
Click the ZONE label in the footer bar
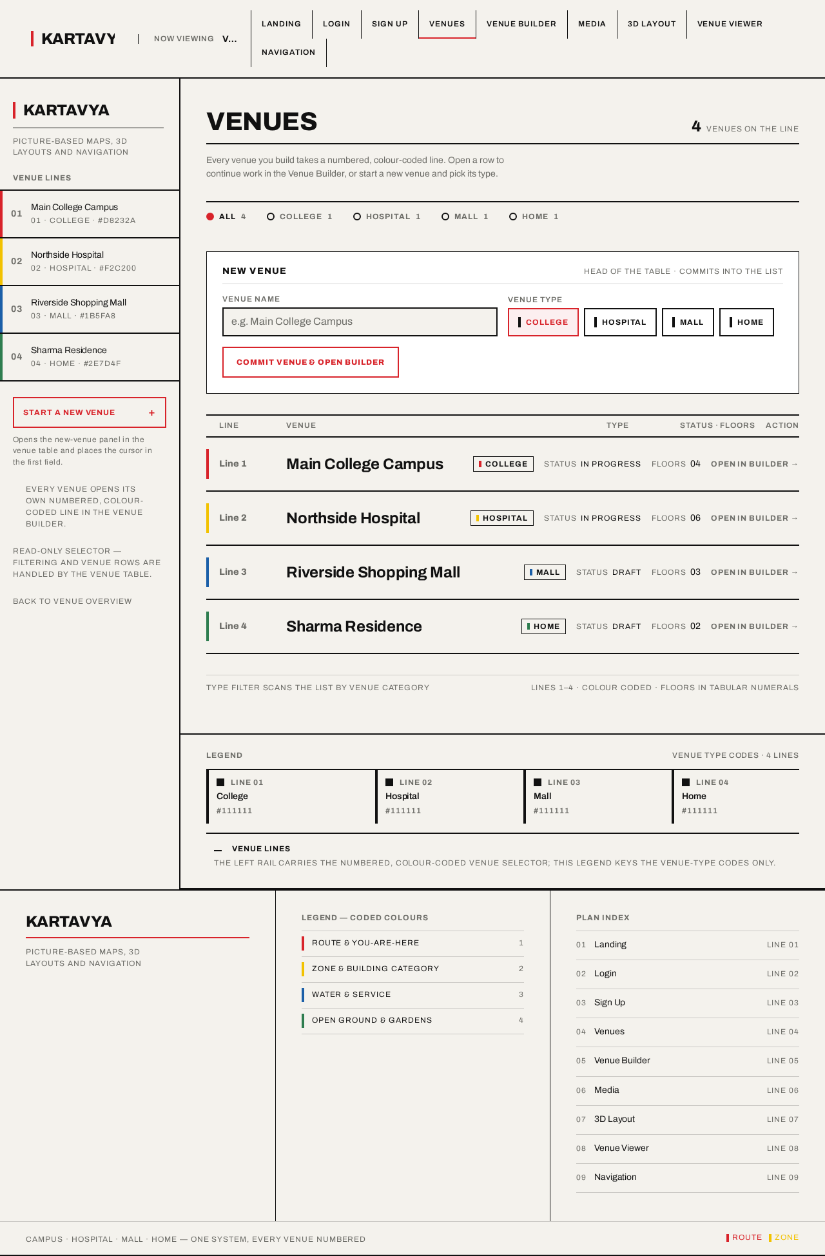[x=784, y=1237]
